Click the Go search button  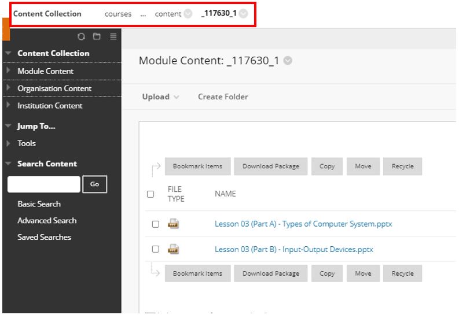(x=94, y=184)
